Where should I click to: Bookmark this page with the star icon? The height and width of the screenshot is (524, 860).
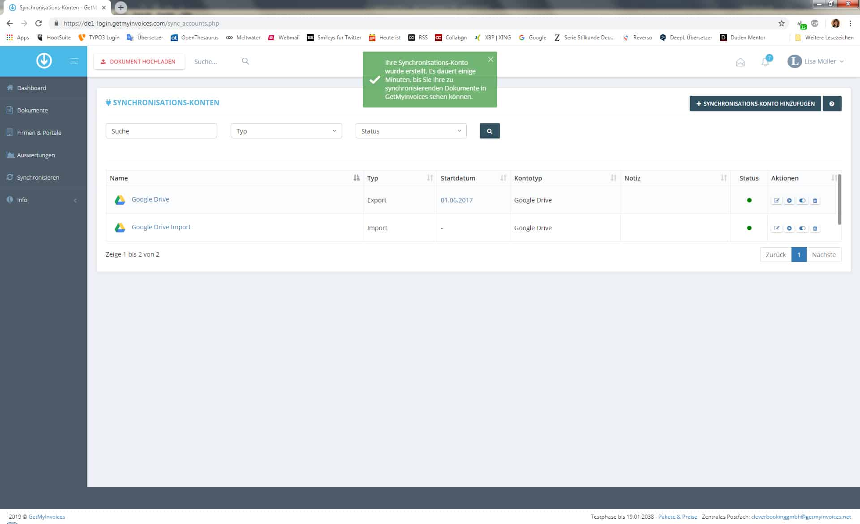pos(782,23)
